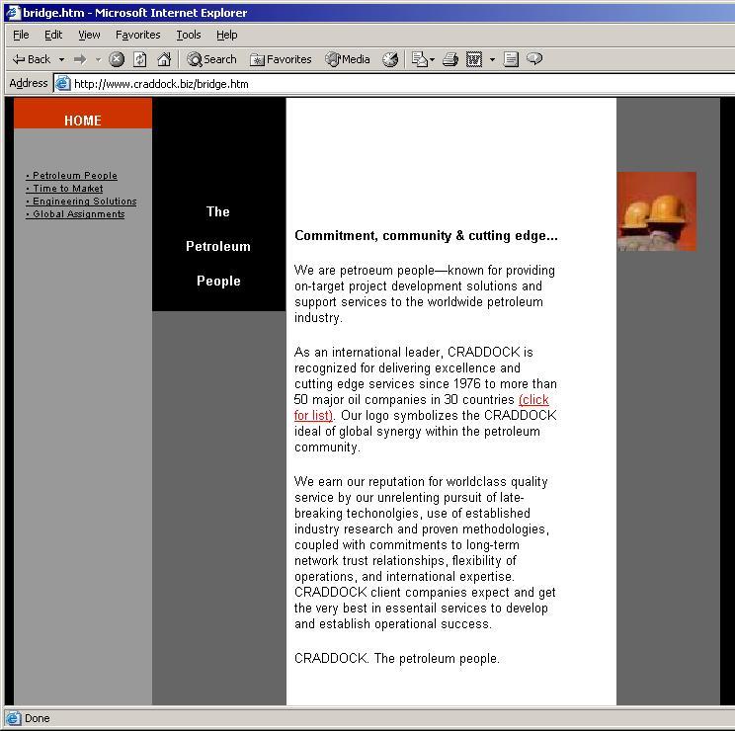Viewport: 735px width, 731px height.
Task: Open the Edit with Word dropdown arrow
Action: click(x=492, y=59)
